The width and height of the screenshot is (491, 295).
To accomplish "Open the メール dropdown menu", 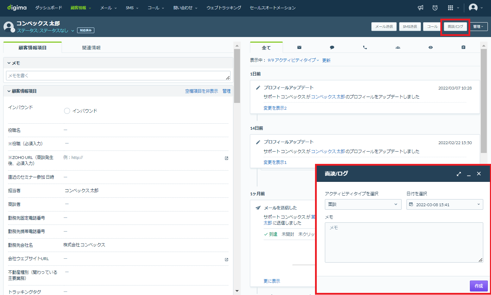I will [108, 8].
